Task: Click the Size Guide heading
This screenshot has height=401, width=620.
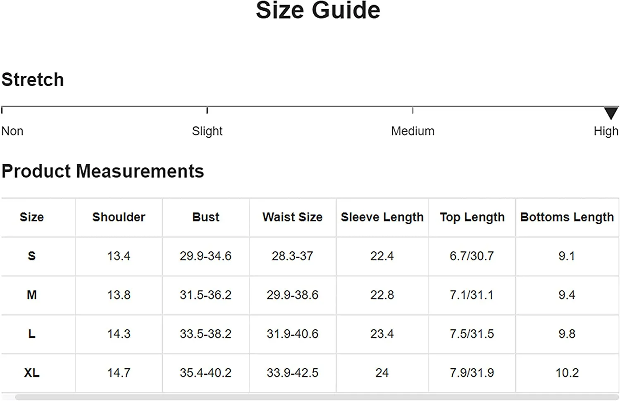Action: (x=318, y=10)
